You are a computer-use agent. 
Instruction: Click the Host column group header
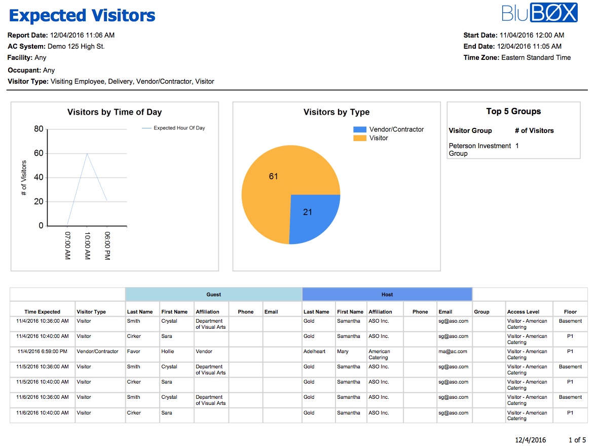[387, 294]
